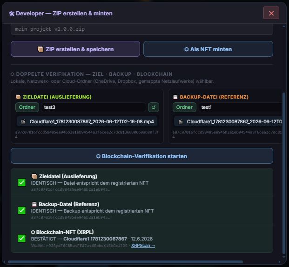
Task: Click the mein-projekt-v1.0.0.zip filename field
Action: [x=142, y=29]
